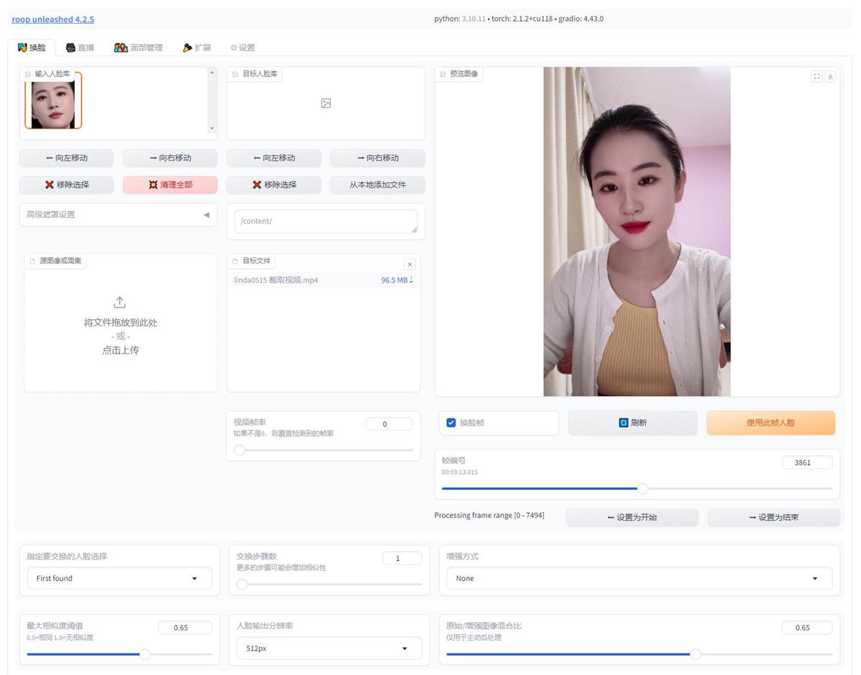Switch to the 直播 tab
The width and height of the screenshot is (861, 675).
(80, 47)
